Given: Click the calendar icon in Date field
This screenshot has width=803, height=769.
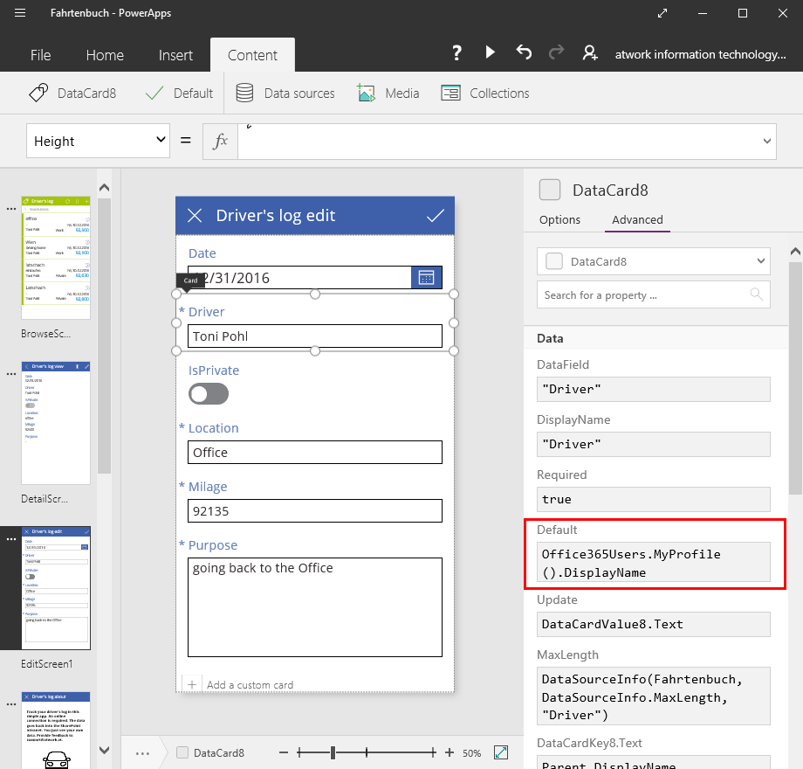Looking at the screenshot, I should (x=426, y=277).
